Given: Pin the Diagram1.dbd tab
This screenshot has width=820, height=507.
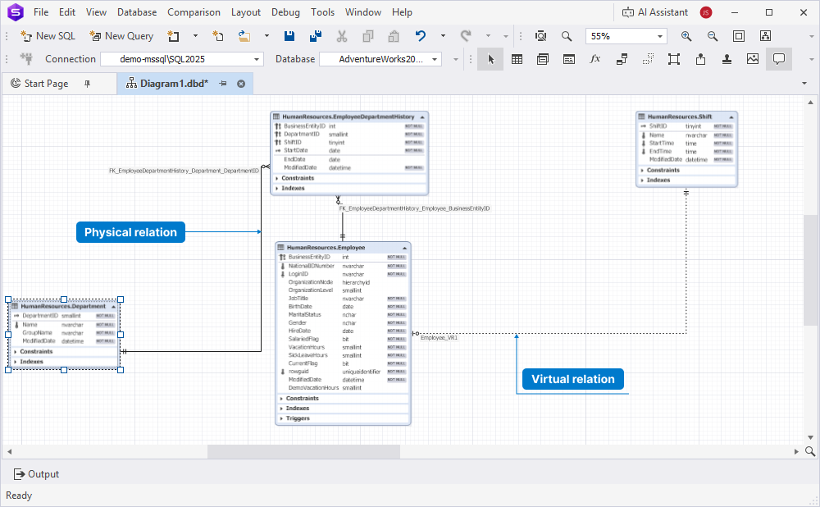Looking at the screenshot, I should point(223,84).
